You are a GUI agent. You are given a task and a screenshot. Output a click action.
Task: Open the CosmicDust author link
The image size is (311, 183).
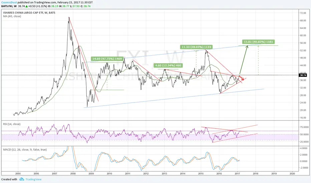pos(9,3)
